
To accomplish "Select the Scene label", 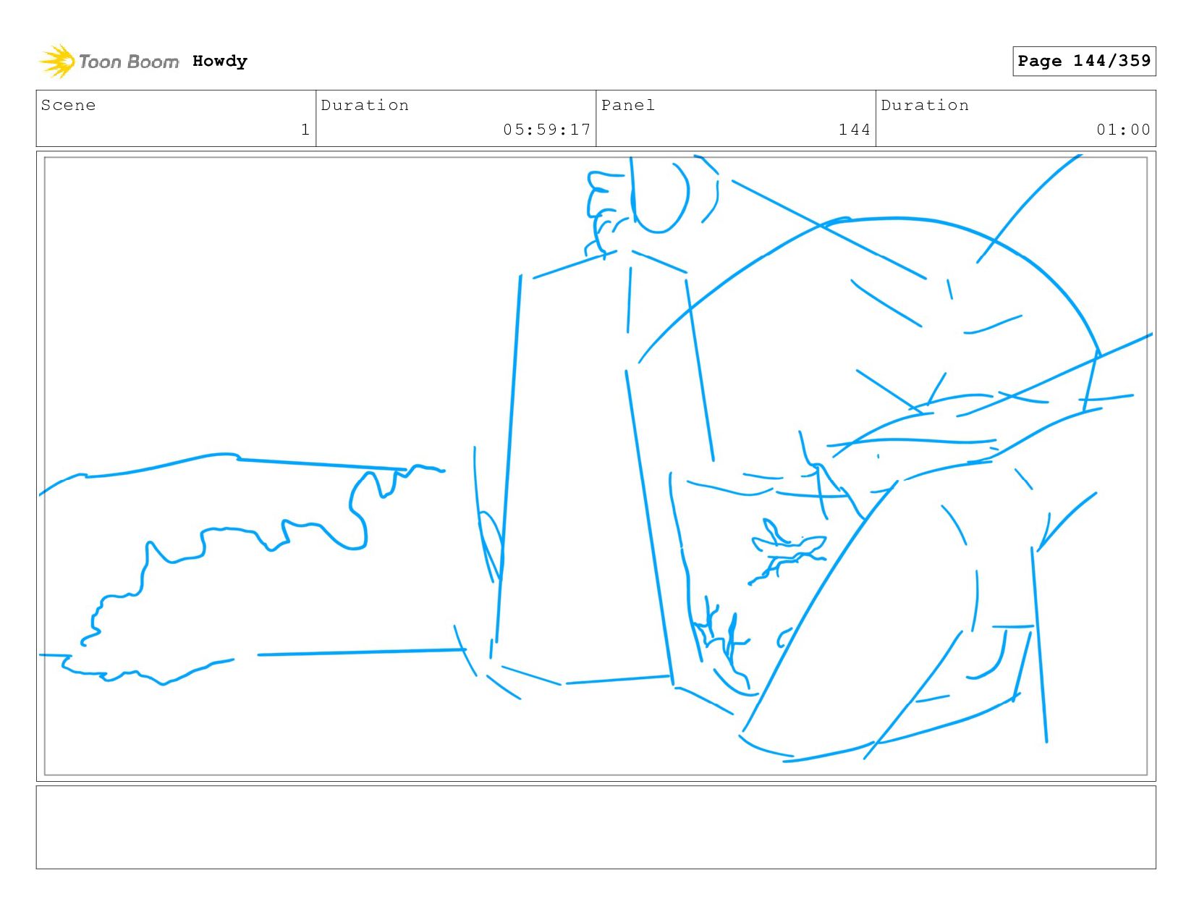I will (68, 105).
